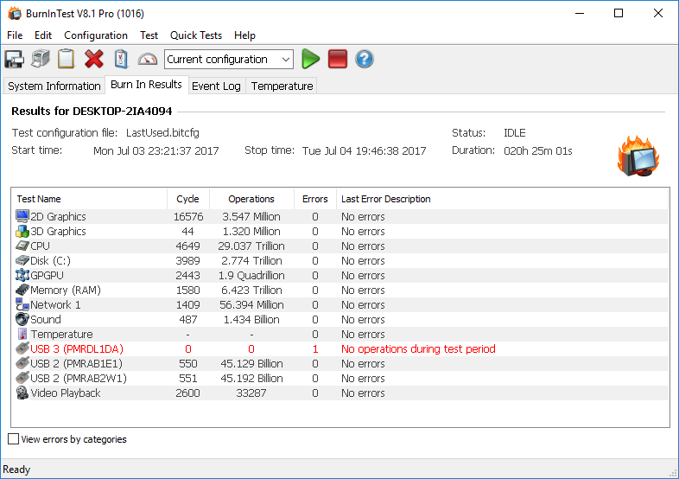Switch to the System Information tab
This screenshot has width=679, height=479.
pyautogui.click(x=54, y=86)
